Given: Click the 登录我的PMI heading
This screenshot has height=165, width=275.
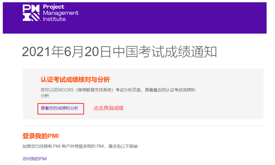Looking at the screenshot, I should coord(41,136).
